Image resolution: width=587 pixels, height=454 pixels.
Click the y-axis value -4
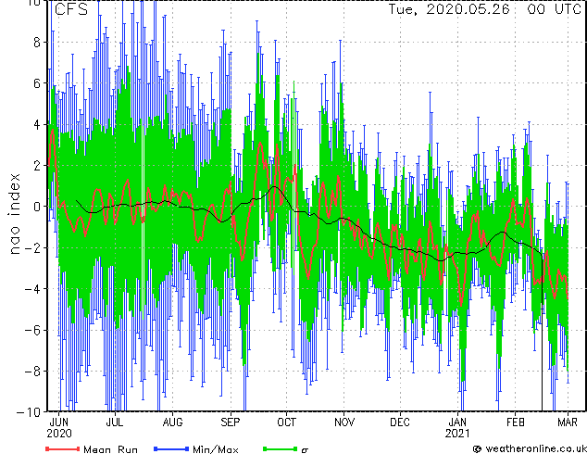(32, 289)
